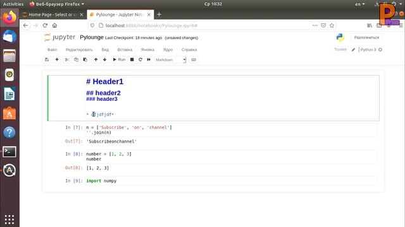Open a new browser tab
Image resolution: width=405 pixels, height=227 pixels.
[159, 15]
